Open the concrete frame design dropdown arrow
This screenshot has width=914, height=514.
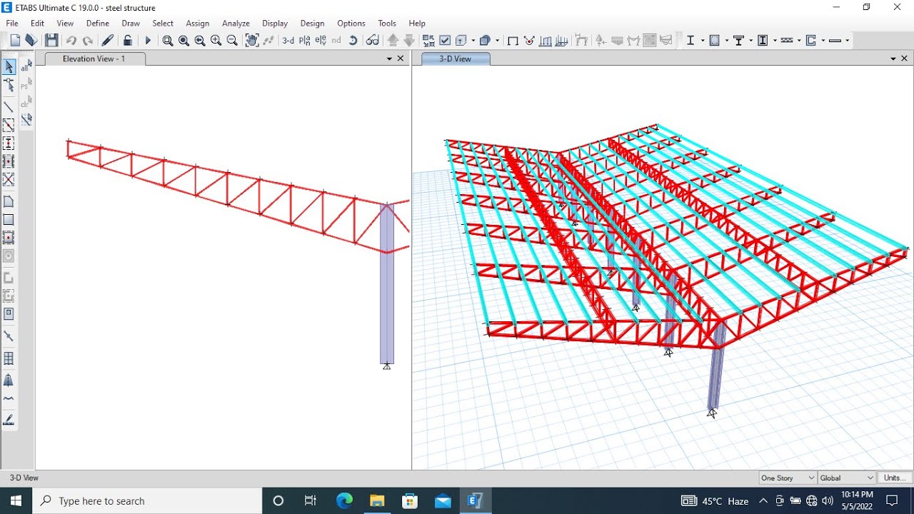[x=727, y=41]
